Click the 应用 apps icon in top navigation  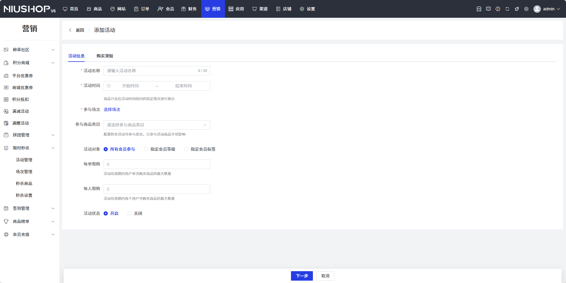(231, 9)
